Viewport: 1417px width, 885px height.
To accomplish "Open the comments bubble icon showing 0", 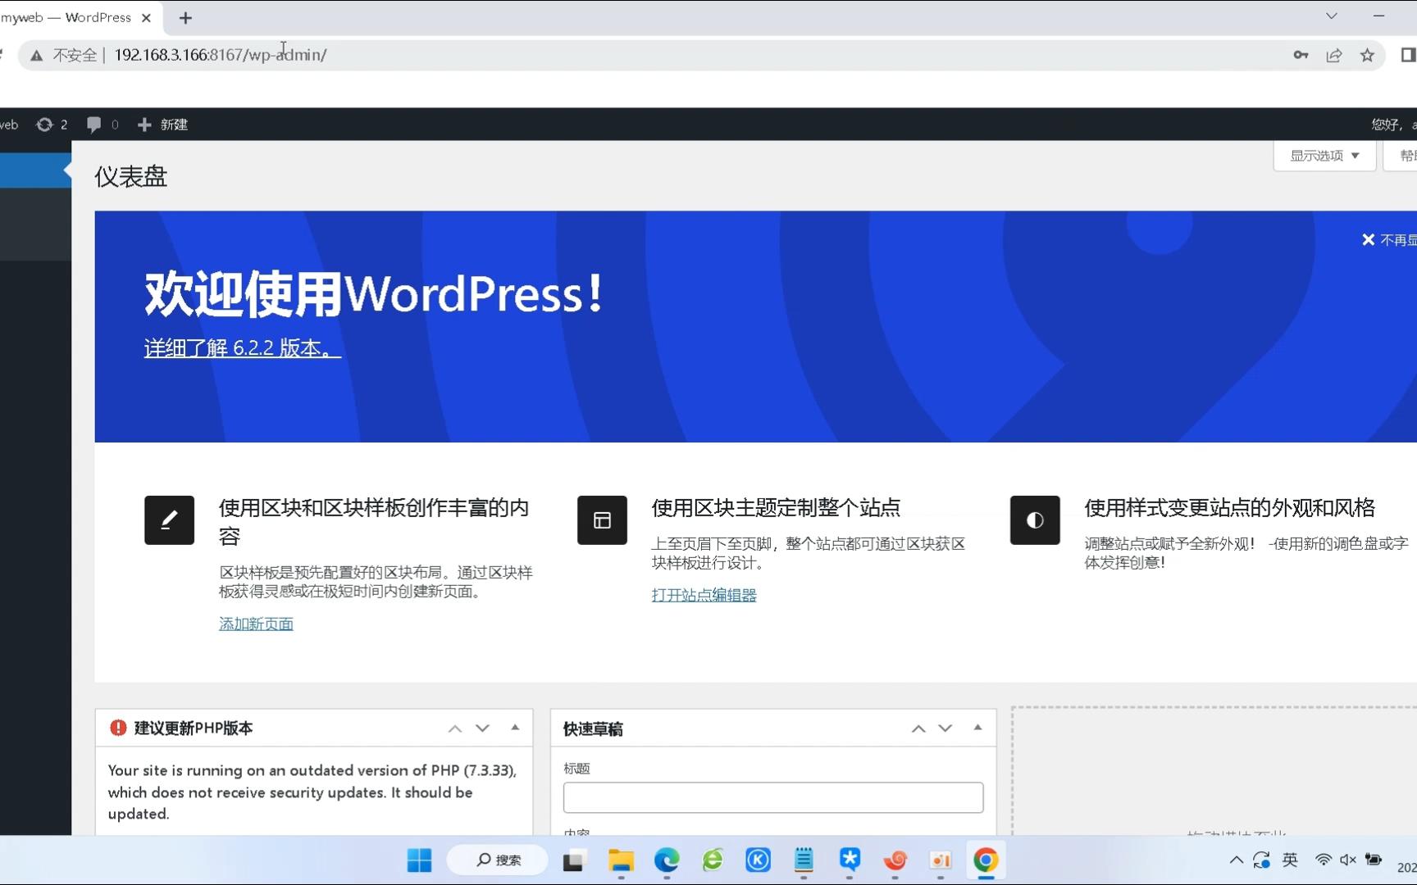I will pyautogui.click(x=103, y=125).
